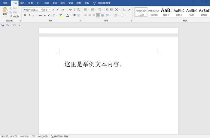Open the 布局 (Layout) tab
Screen dimensions: 210x138
[x=46, y=3]
